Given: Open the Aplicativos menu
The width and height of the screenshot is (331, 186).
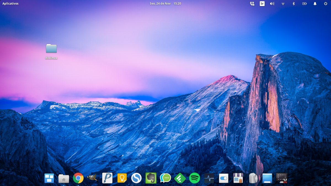Looking at the screenshot, I should (10, 4).
